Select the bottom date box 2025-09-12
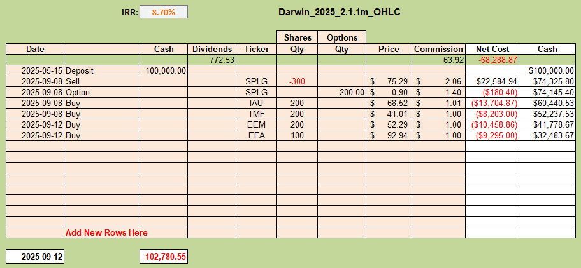Screen dimensions: 581x268 point(35,257)
